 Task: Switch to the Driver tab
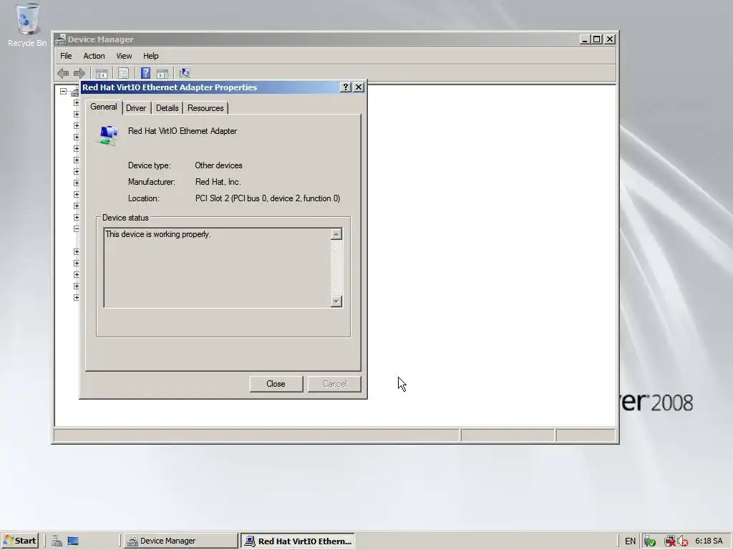[136, 108]
